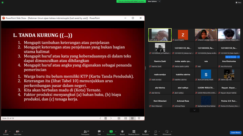Advance to next slide in PowerPoint
Image resolution: width=243 pixels, height=136 pixels.
[x=111, y=118]
